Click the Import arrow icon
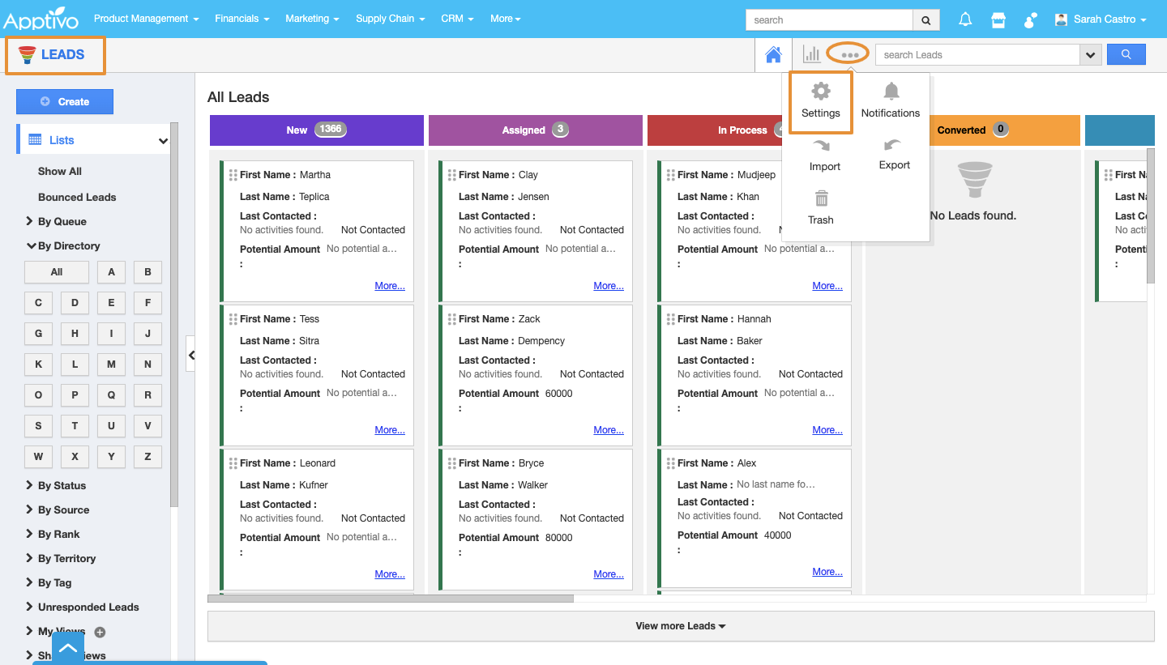Viewport: 1167px width, 665px height. click(x=821, y=147)
